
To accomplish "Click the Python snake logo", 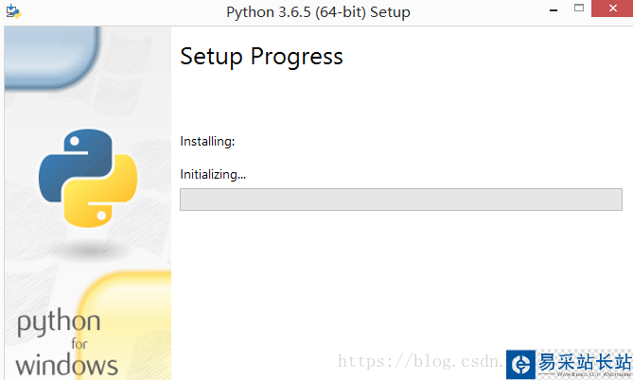I will 88,179.
